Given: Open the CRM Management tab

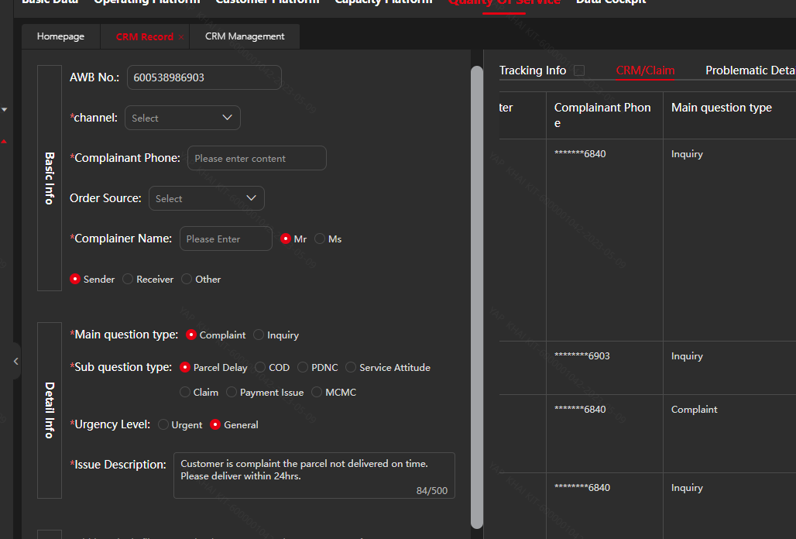Looking at the screenshot, I should (x=245, y=36).
